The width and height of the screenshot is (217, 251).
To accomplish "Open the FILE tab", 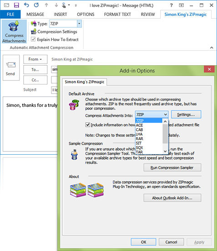I will pos(10,15).
